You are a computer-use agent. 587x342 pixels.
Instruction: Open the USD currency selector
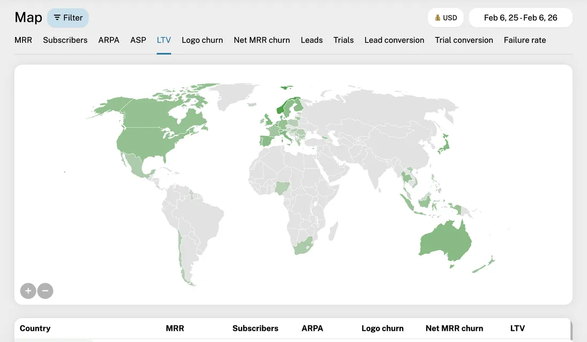(x=446, y=18)
